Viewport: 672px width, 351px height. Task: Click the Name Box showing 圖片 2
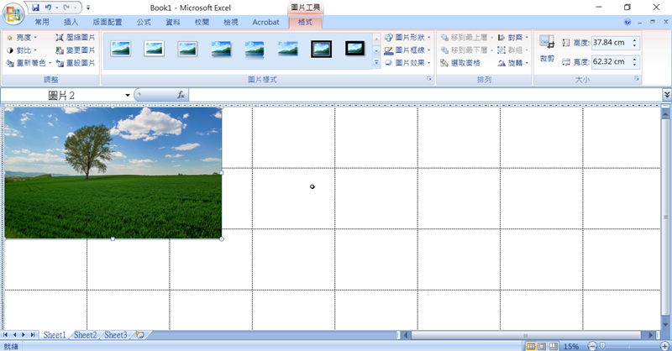(62, 95)
